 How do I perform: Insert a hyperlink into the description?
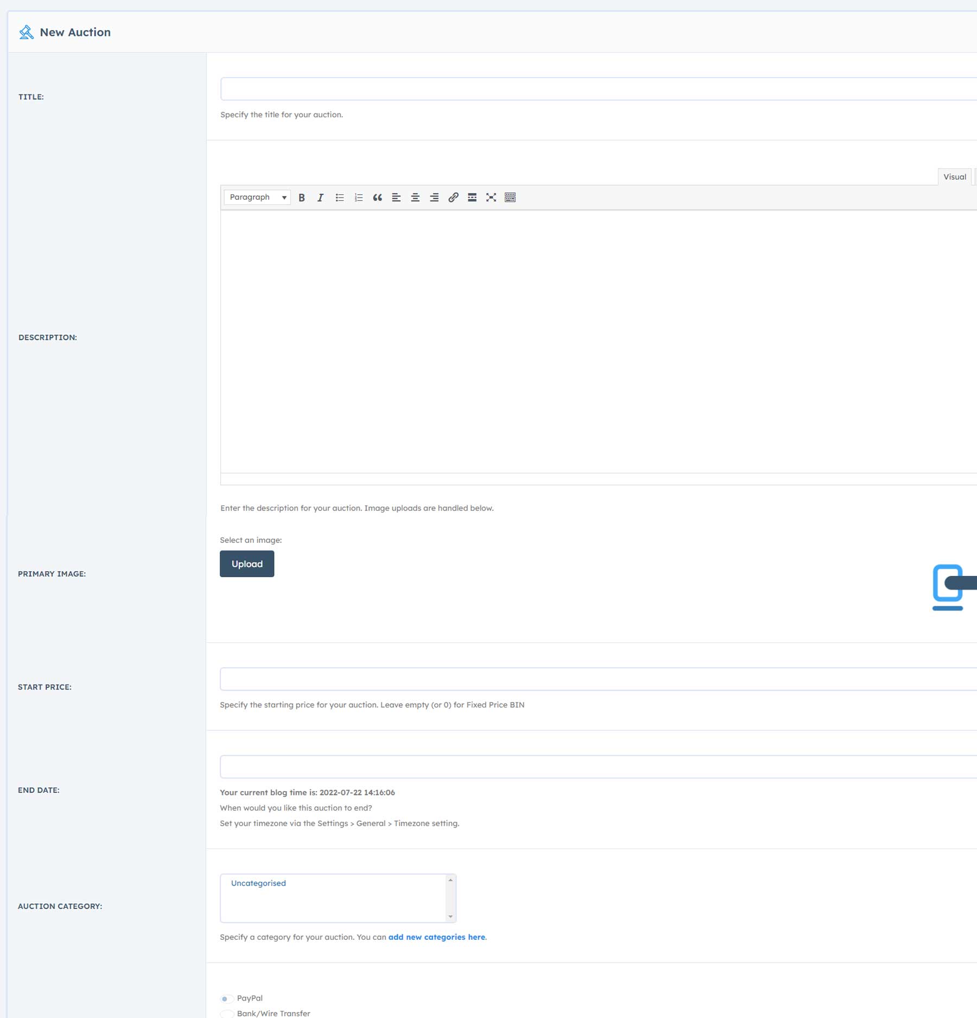(x=453, y=197)
